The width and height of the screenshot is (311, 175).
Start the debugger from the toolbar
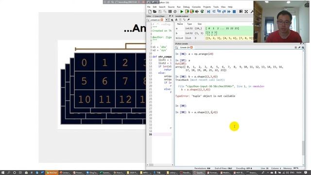208,12
